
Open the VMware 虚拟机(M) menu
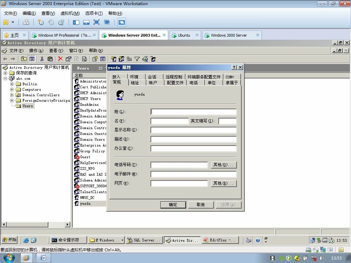coord(70,13)
